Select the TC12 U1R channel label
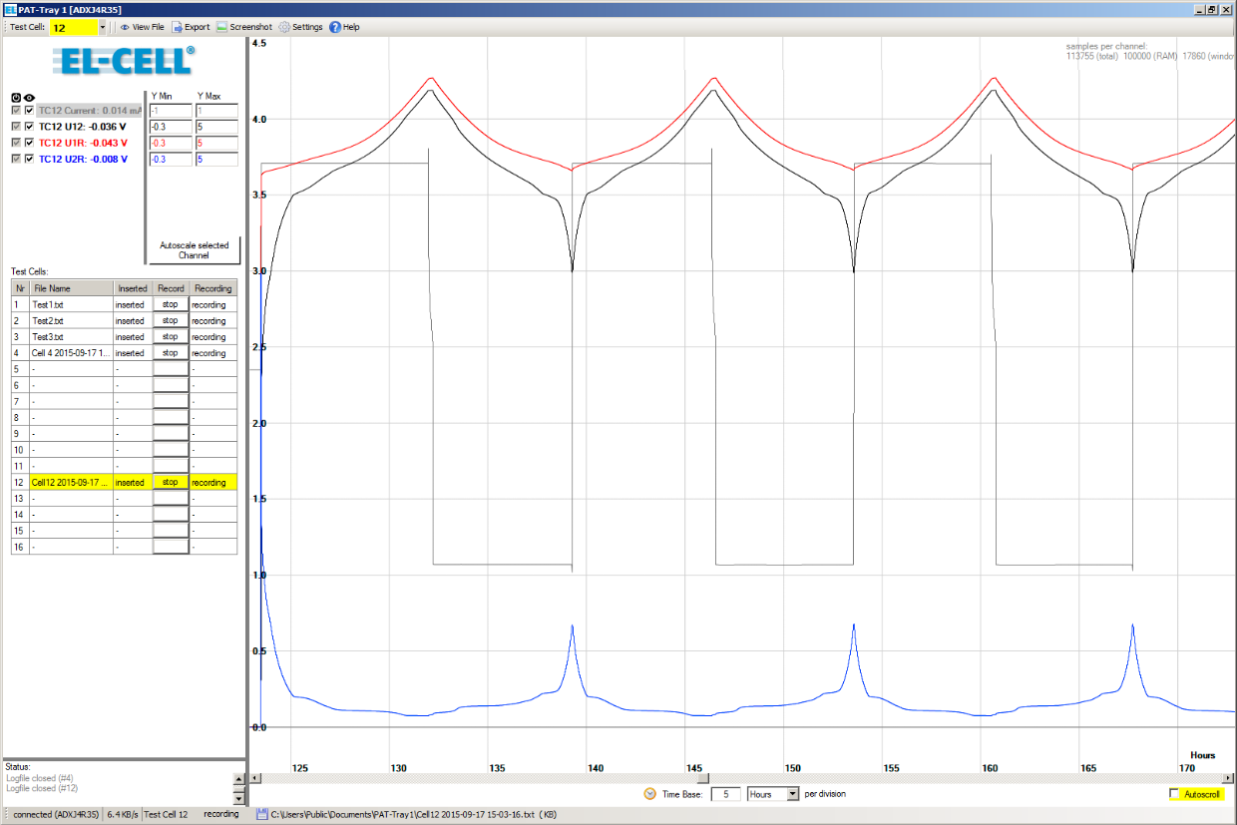This screenshot has width=1237, height=825. click(x=82, y=143)
